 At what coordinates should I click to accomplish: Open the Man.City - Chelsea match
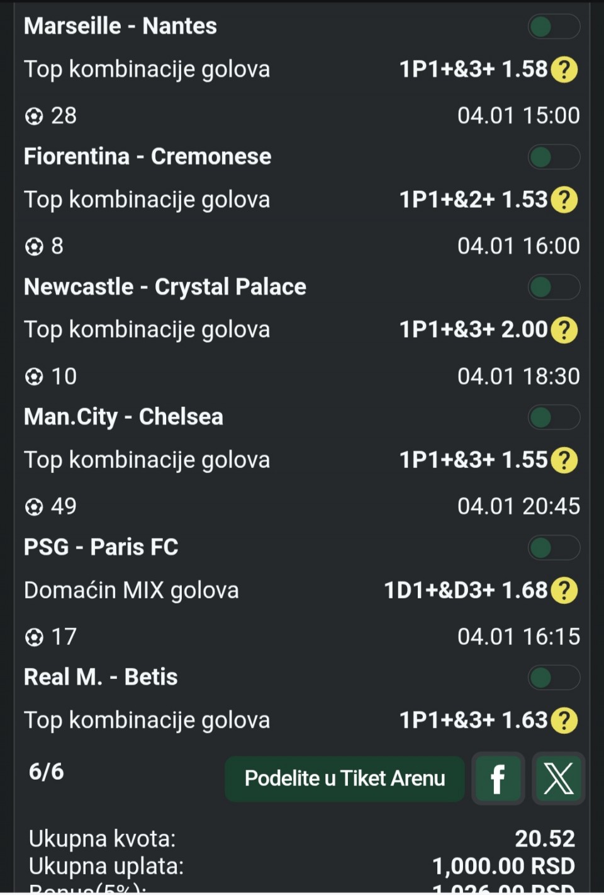point(123,417)
